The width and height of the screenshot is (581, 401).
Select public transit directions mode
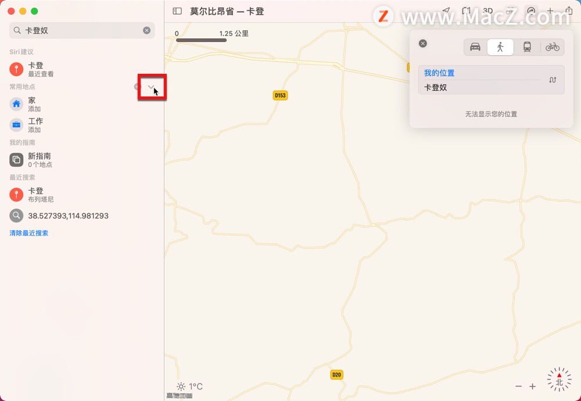527,47
